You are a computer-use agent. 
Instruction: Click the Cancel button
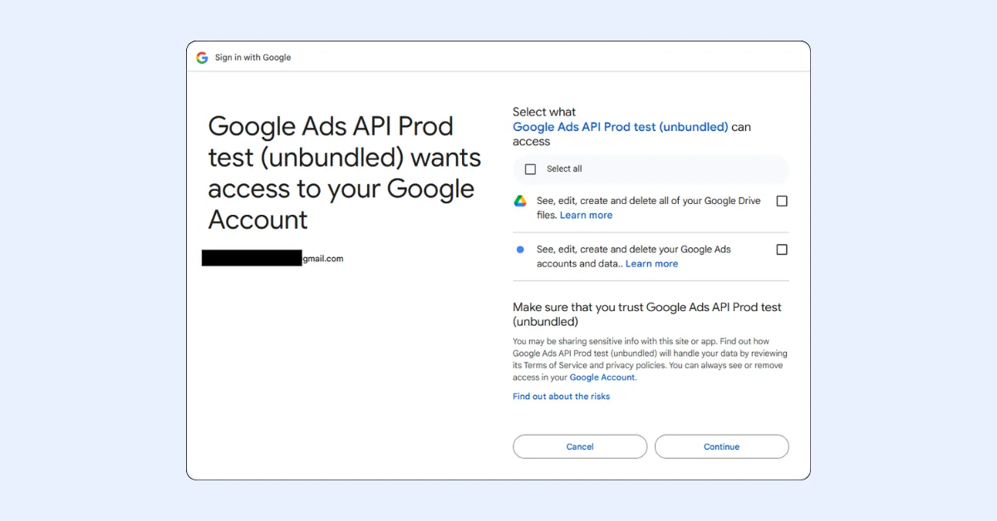580,446
